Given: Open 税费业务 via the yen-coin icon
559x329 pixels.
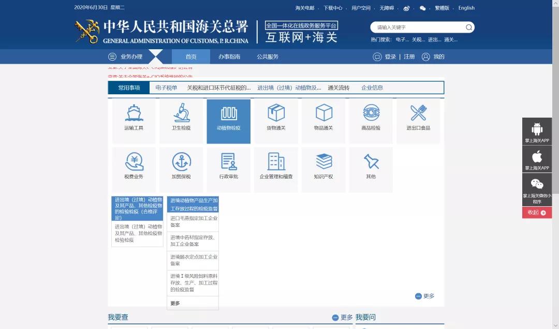Looking at the screenshot, I should [134, 169].
